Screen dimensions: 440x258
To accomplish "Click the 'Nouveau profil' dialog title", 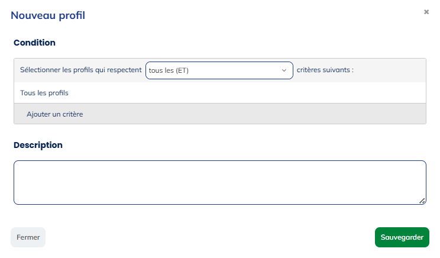I will click(x=48, y=15).
